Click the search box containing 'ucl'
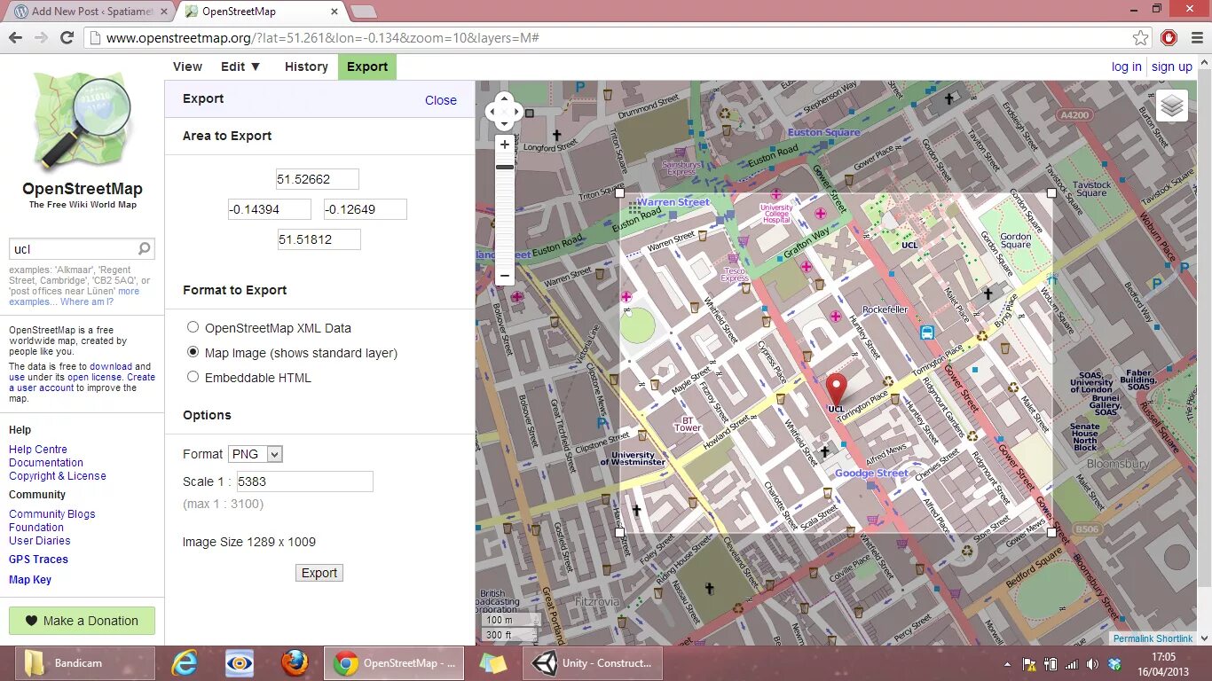This screenshot has height=681, width=1212. tap(82, 249)
